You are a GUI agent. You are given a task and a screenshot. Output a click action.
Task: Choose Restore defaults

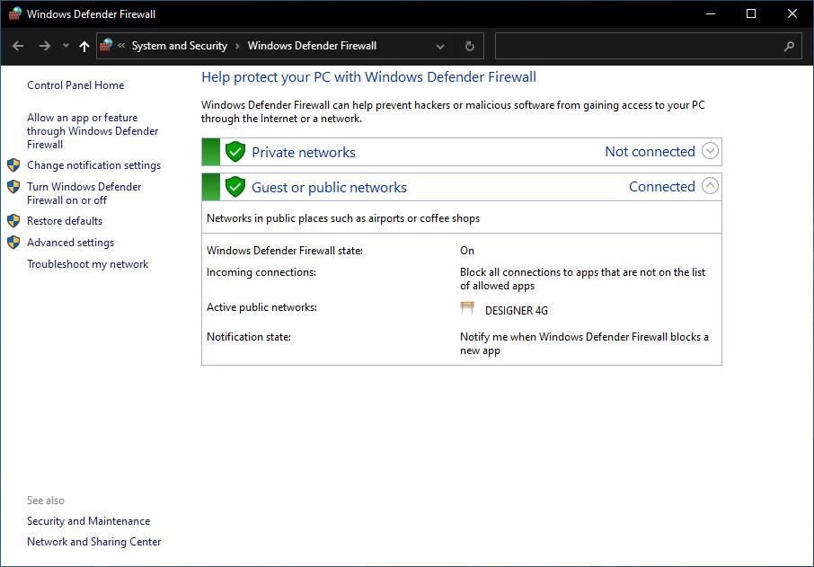coord(65,221)
